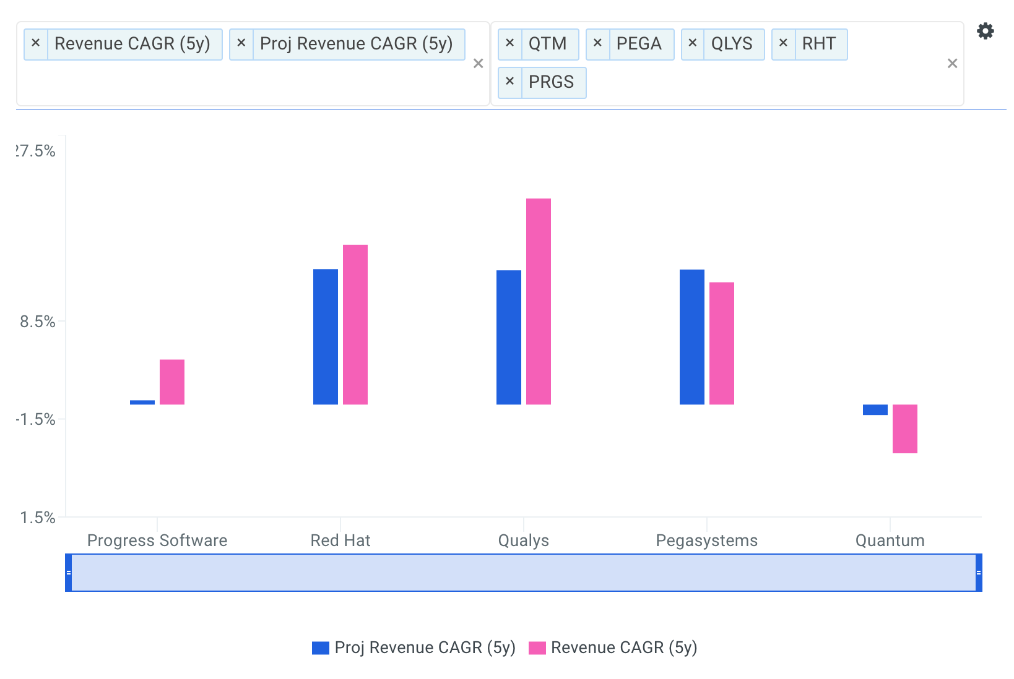Remove the QLYS ticker tag
Viewport: 1014px width, 679px height.
693,44
